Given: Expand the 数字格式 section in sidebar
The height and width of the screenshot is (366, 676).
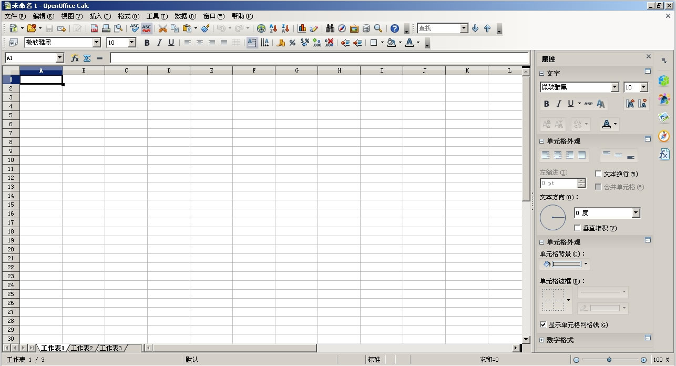Looking at the screenshot, I should pos(542,340).
